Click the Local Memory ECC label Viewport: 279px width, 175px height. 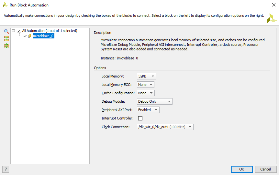pos(117,85)
